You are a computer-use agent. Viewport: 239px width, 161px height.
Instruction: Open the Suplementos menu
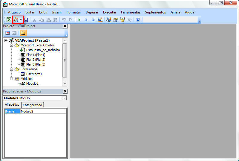pos(155,12)
